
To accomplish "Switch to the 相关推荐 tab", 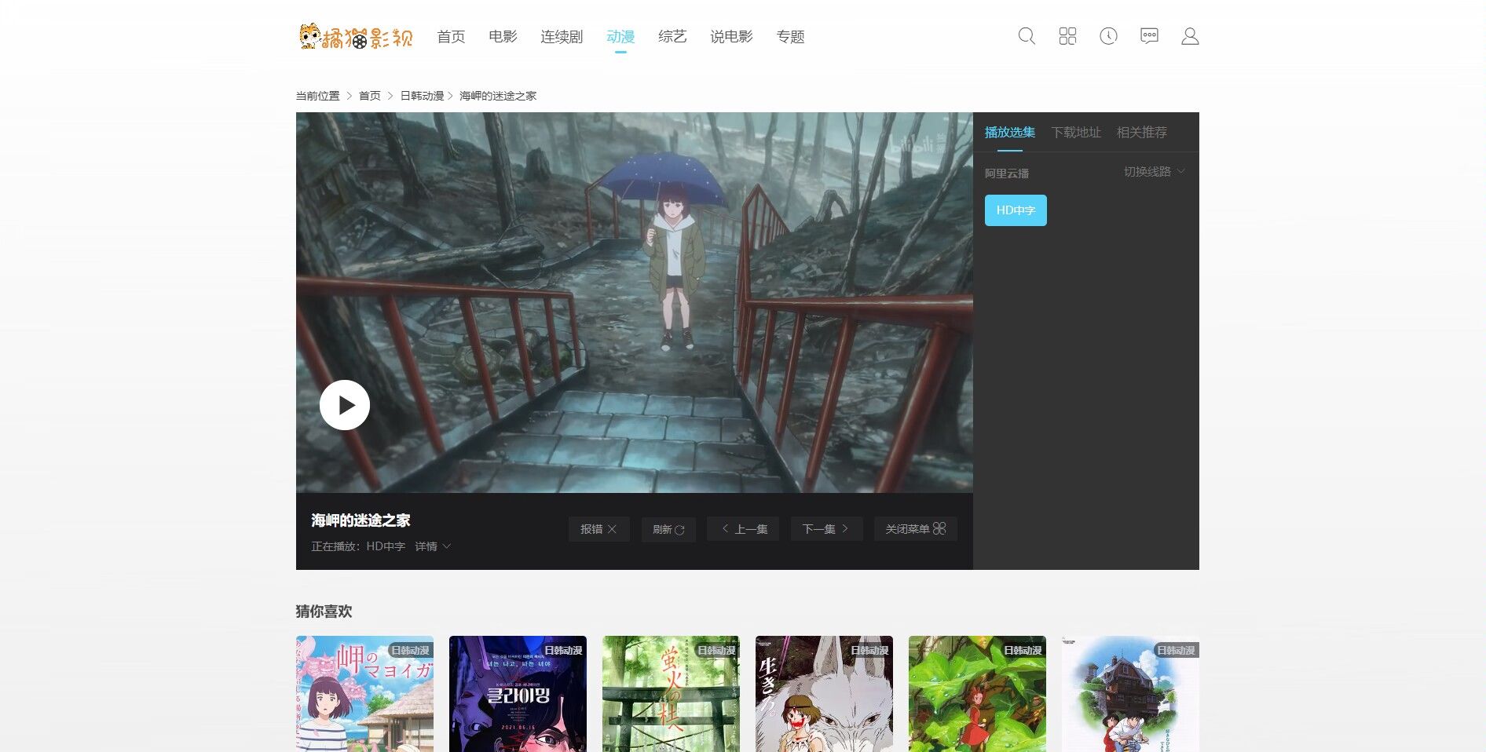I will click(x=1142, y=133).
